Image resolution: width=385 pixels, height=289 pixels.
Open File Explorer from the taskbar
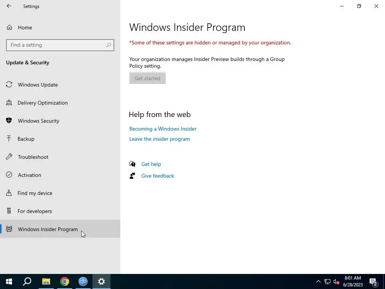click(x=46, y=281)
